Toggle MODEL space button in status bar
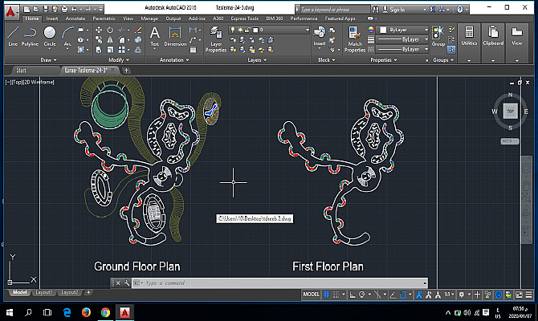538x321 pixels. point(312,295)
